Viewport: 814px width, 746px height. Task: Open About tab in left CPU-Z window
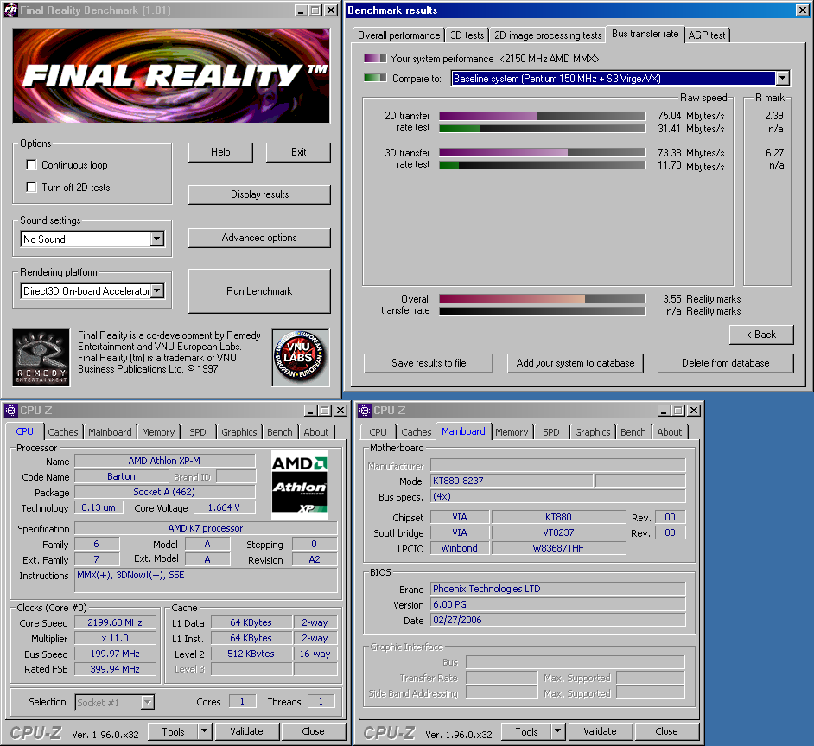click(316, 432)
